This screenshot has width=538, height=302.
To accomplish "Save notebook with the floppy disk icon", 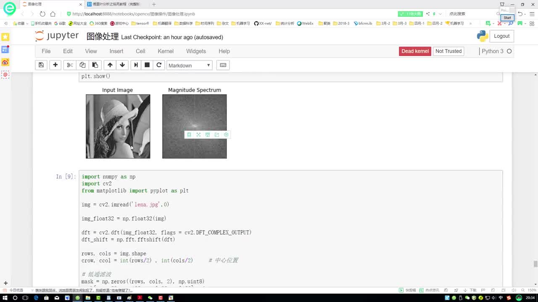I will pos(41,65).
